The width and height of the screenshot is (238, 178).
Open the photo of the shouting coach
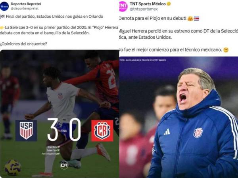(178, 117)
